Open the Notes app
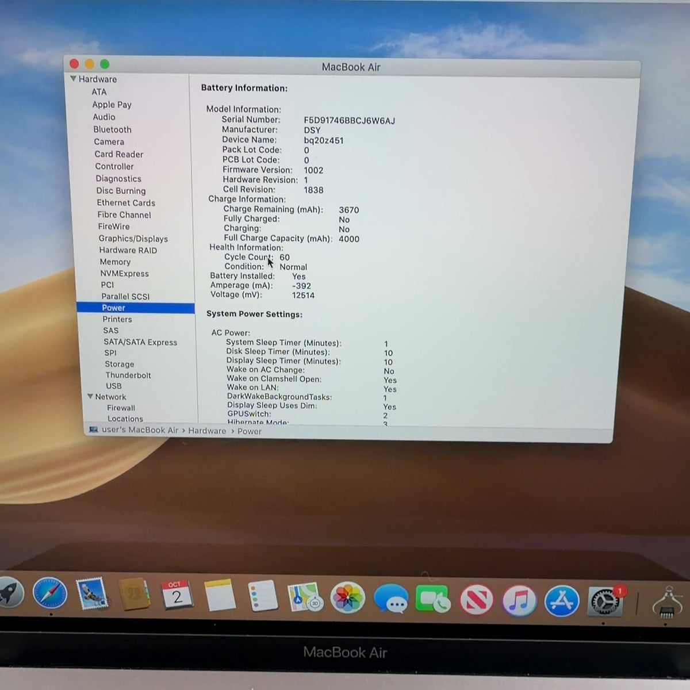 pyautogui.click(x=219, y=595)
